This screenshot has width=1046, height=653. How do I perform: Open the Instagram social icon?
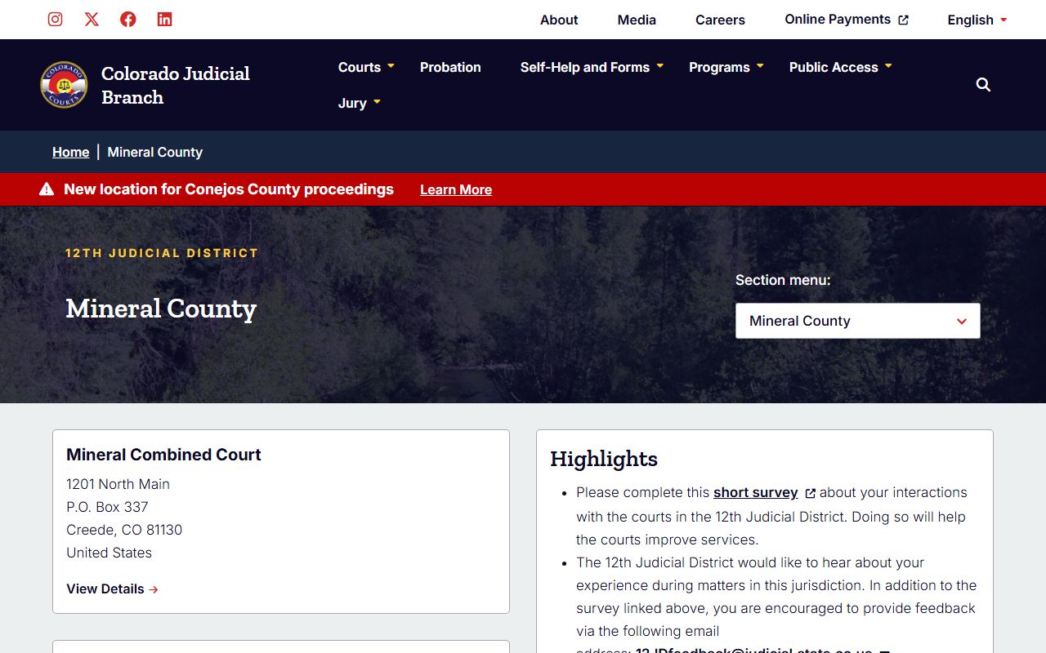click(x=55, y=20)
